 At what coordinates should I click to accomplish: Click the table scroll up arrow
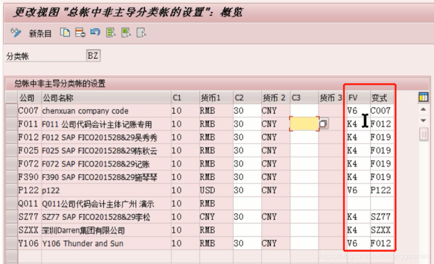pos(423,109)
